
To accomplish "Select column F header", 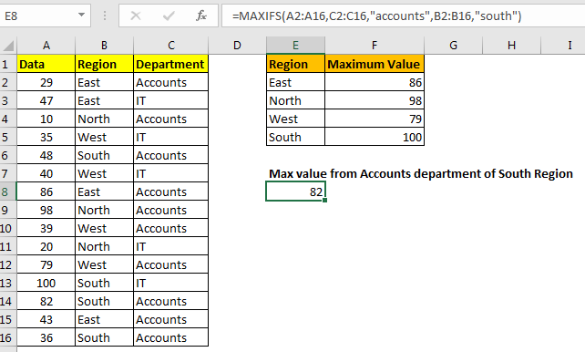I will point(375,46).
